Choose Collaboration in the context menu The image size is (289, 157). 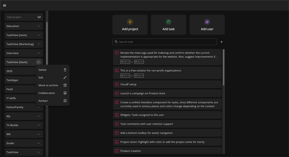click(x=47, y=93)
